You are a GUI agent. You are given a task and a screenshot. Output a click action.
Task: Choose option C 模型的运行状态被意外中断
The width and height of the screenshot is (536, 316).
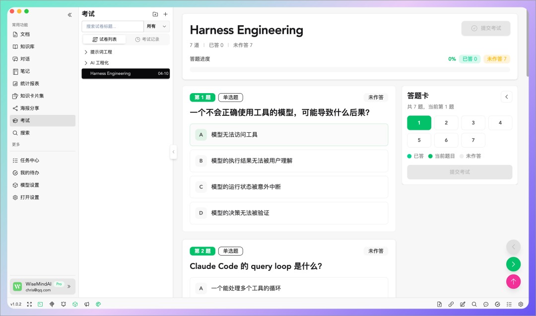[289, 187]
